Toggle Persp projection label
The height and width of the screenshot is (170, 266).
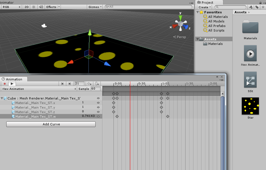click(x=180, y=37)
